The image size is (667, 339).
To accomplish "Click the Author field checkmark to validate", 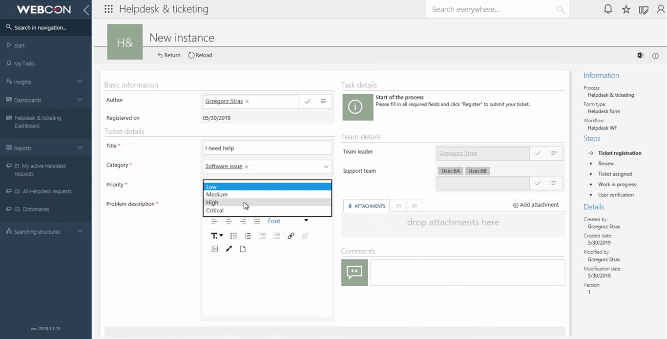I will click(307, 102).
